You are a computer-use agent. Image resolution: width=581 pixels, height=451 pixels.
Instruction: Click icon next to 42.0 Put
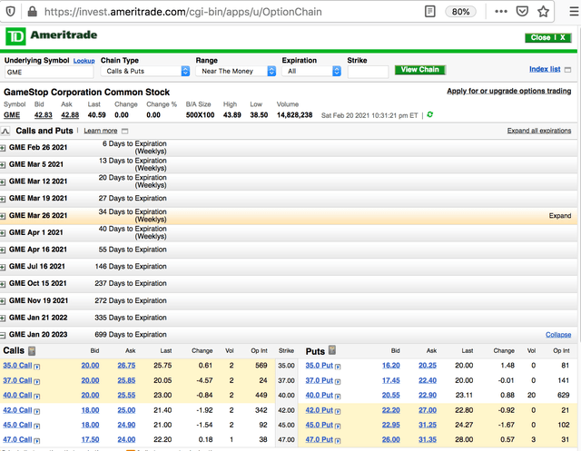[x=338, y=411]
